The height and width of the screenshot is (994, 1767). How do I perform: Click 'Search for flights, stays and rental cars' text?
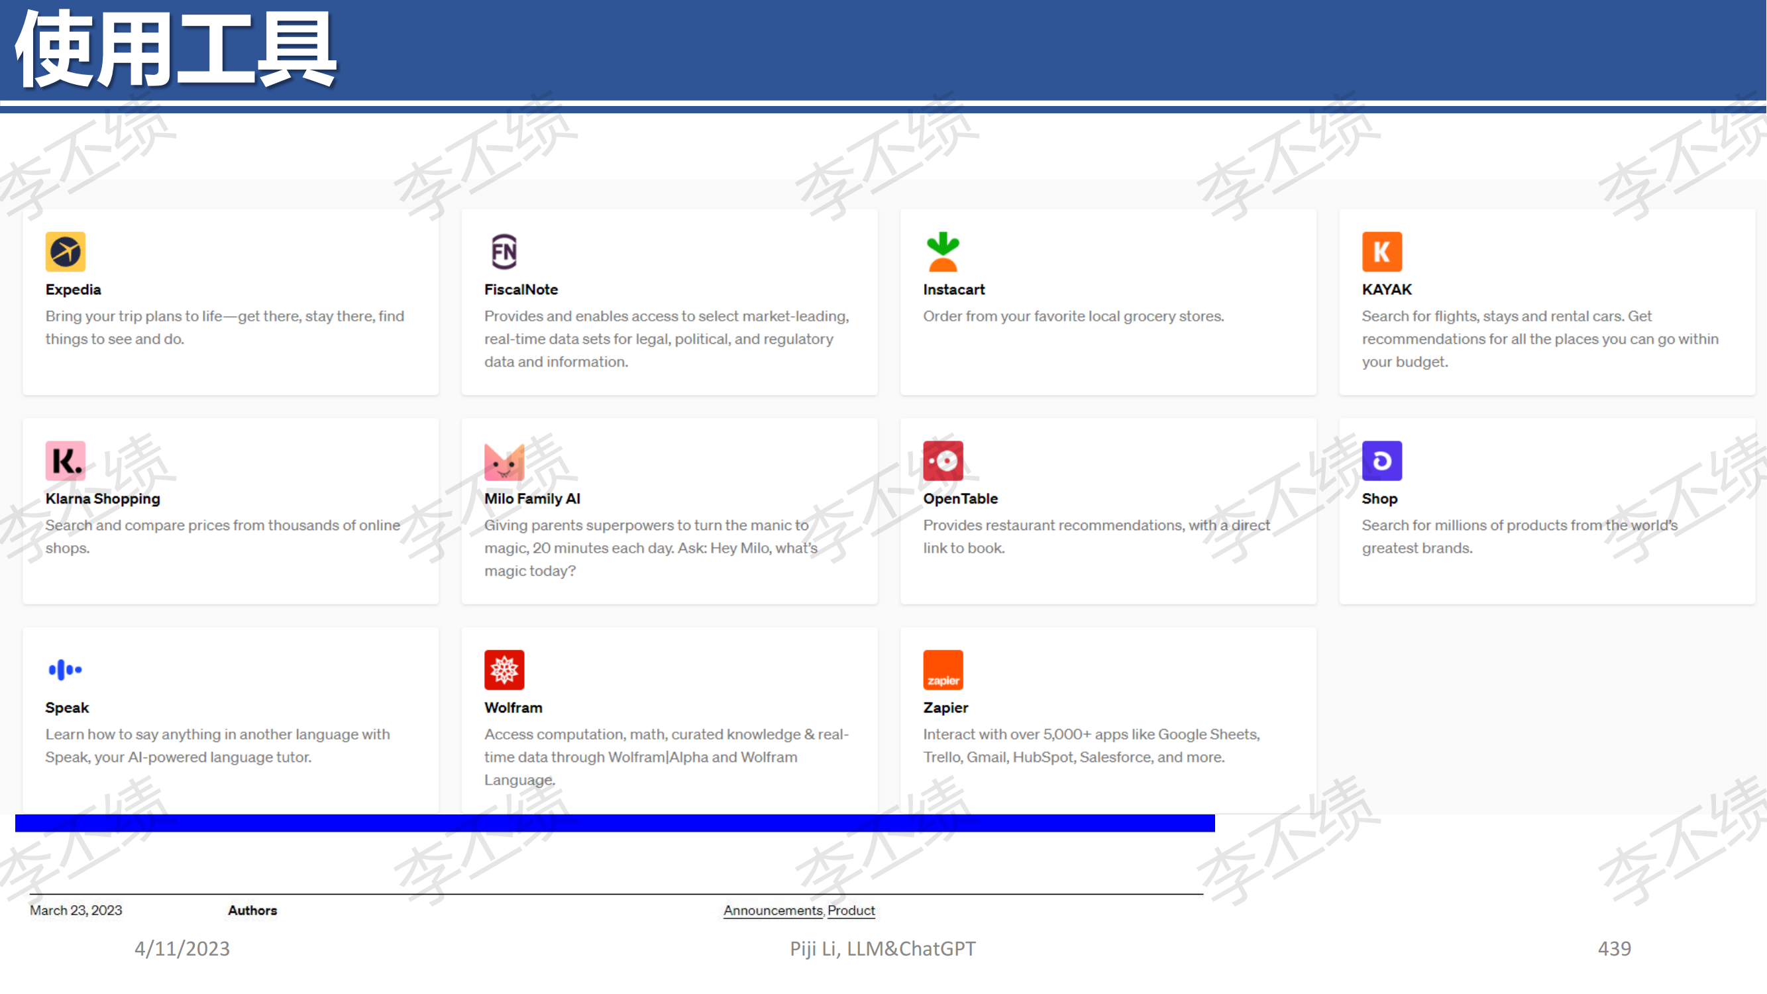[1539, 339]
